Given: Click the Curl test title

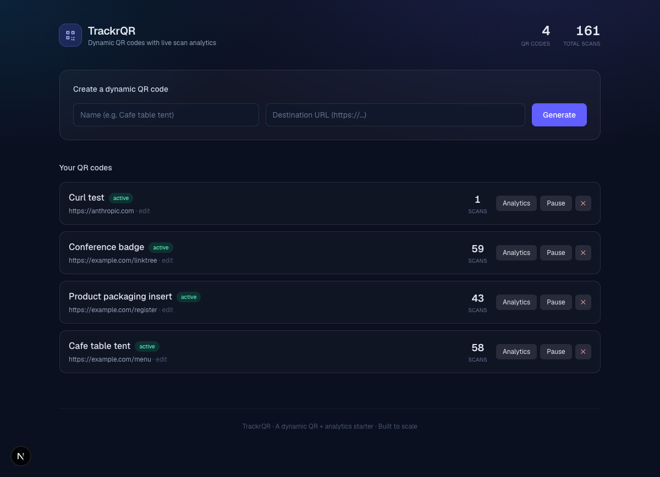Looking at the screenshot, I should tap(86, 197).
